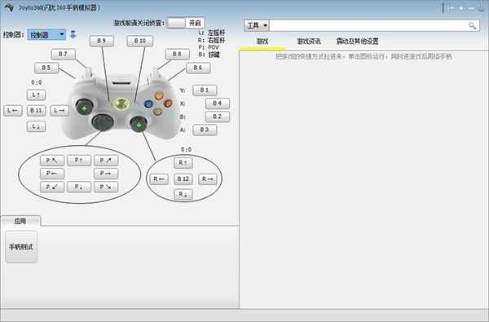Viewport: 489px width, 322px height.
Task: Click the B 4 button for X
Action: pos(218,104)
